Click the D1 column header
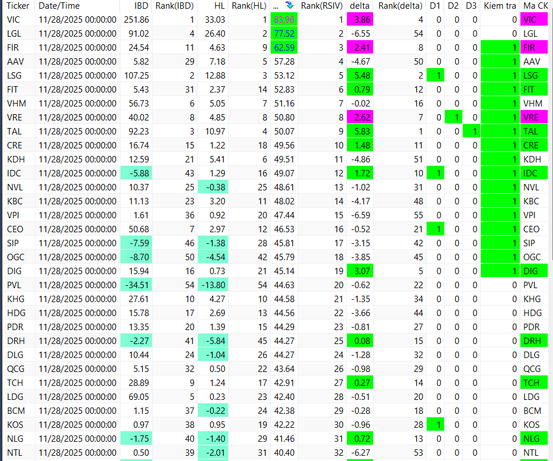The image size is (553, 461). [435, 6]
